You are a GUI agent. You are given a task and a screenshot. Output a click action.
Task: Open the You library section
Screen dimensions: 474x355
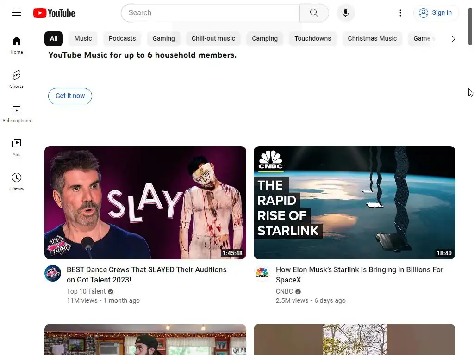(x=17, y=147)
